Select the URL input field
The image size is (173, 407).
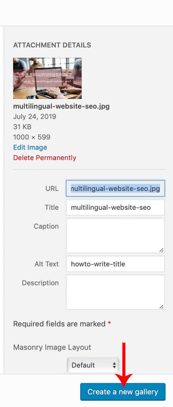point(115,188)
